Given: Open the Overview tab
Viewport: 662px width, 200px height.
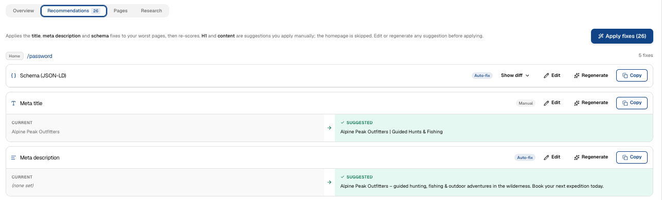Looking at the screenshot, I should 23,11.
